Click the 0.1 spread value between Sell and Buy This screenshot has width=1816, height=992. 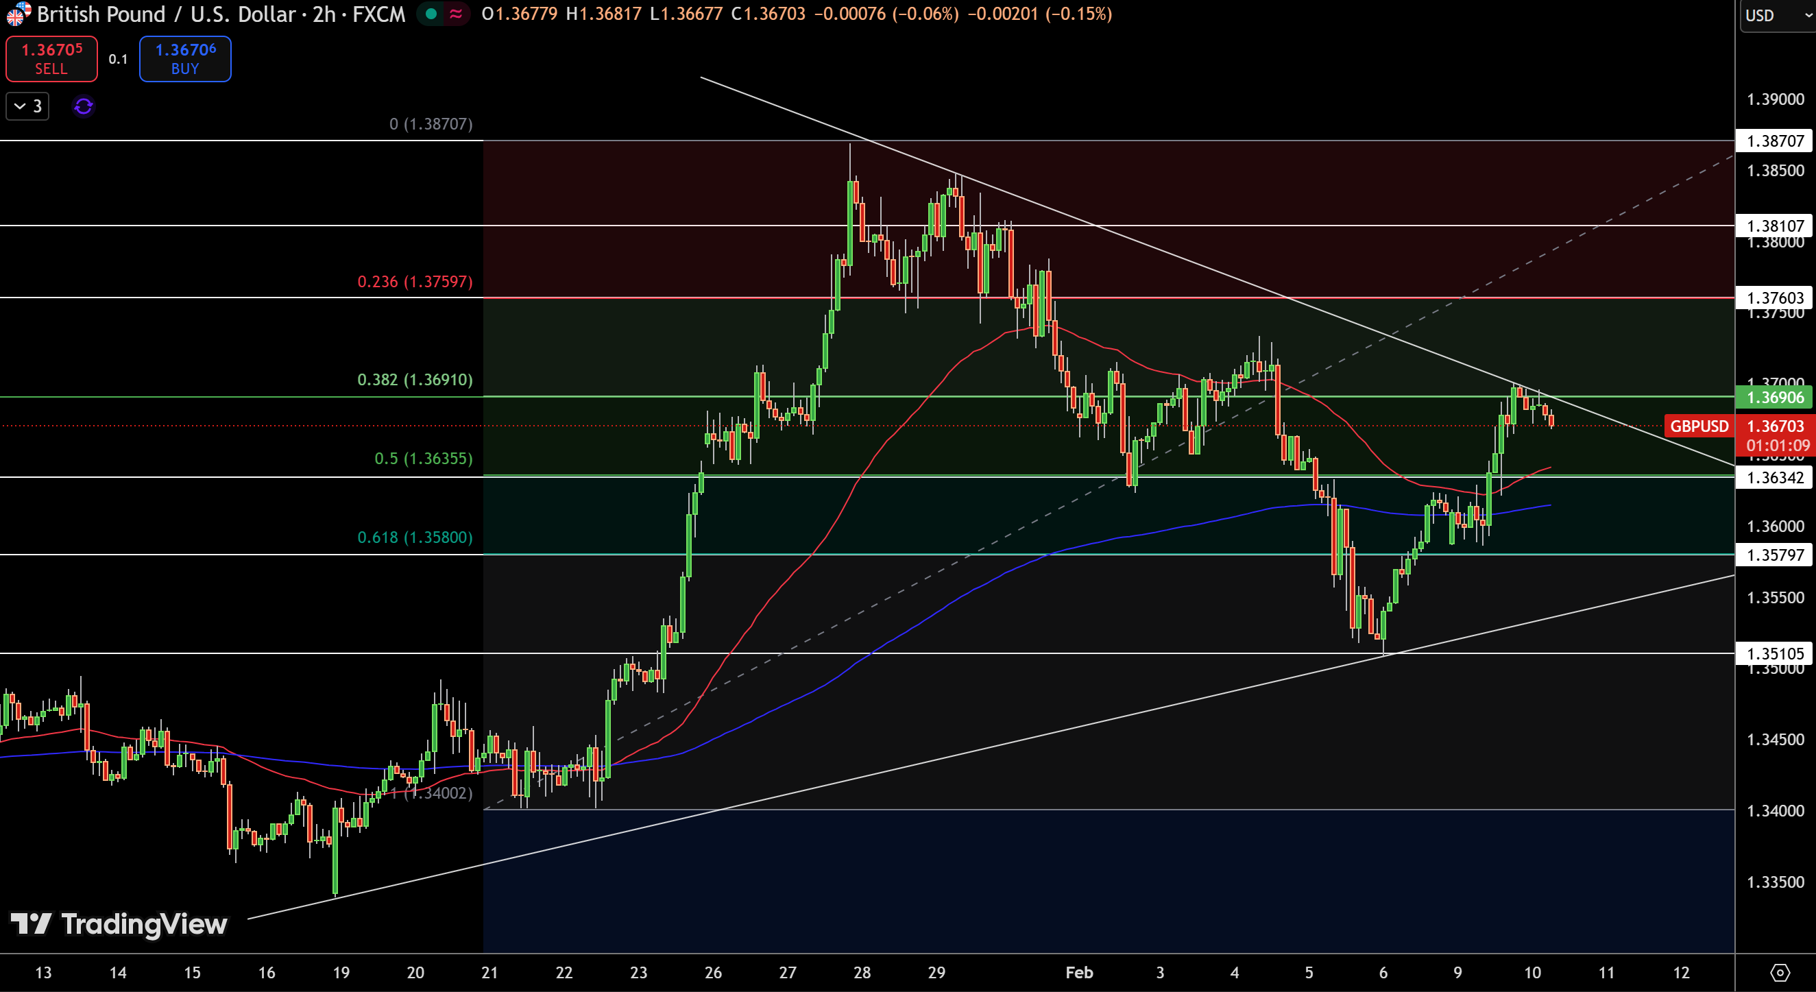[x=119, y=58]
